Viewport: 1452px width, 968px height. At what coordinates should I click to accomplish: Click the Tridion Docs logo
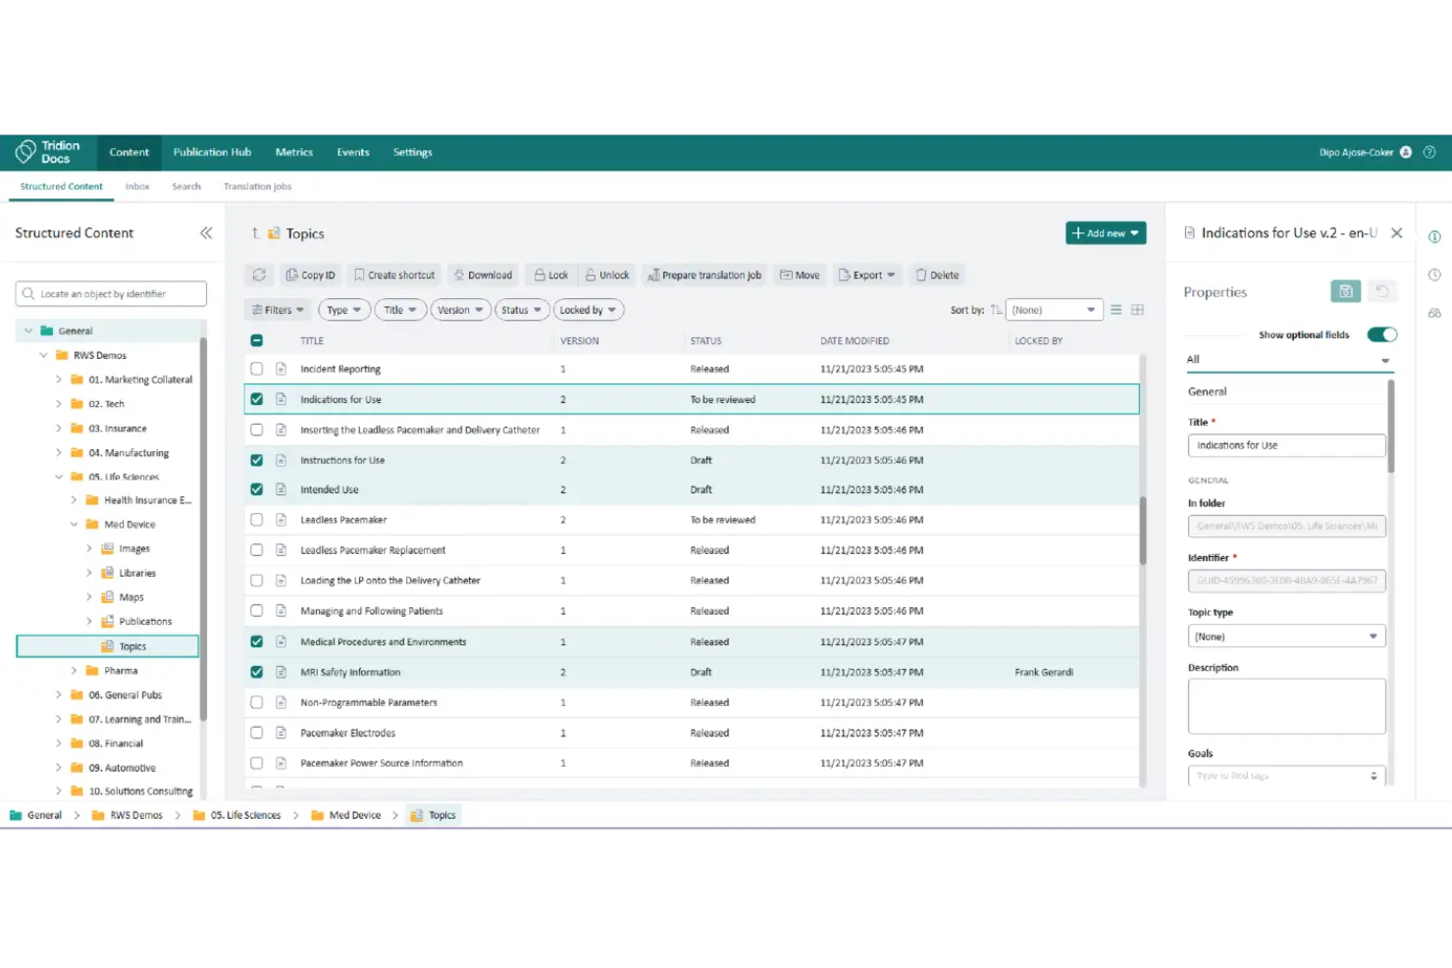48,152
